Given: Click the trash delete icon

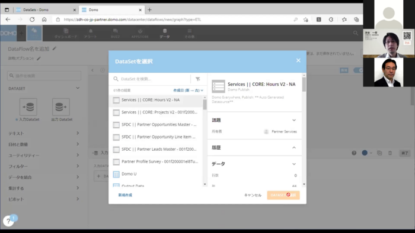Looking at the screenshot, I should 390,153.
